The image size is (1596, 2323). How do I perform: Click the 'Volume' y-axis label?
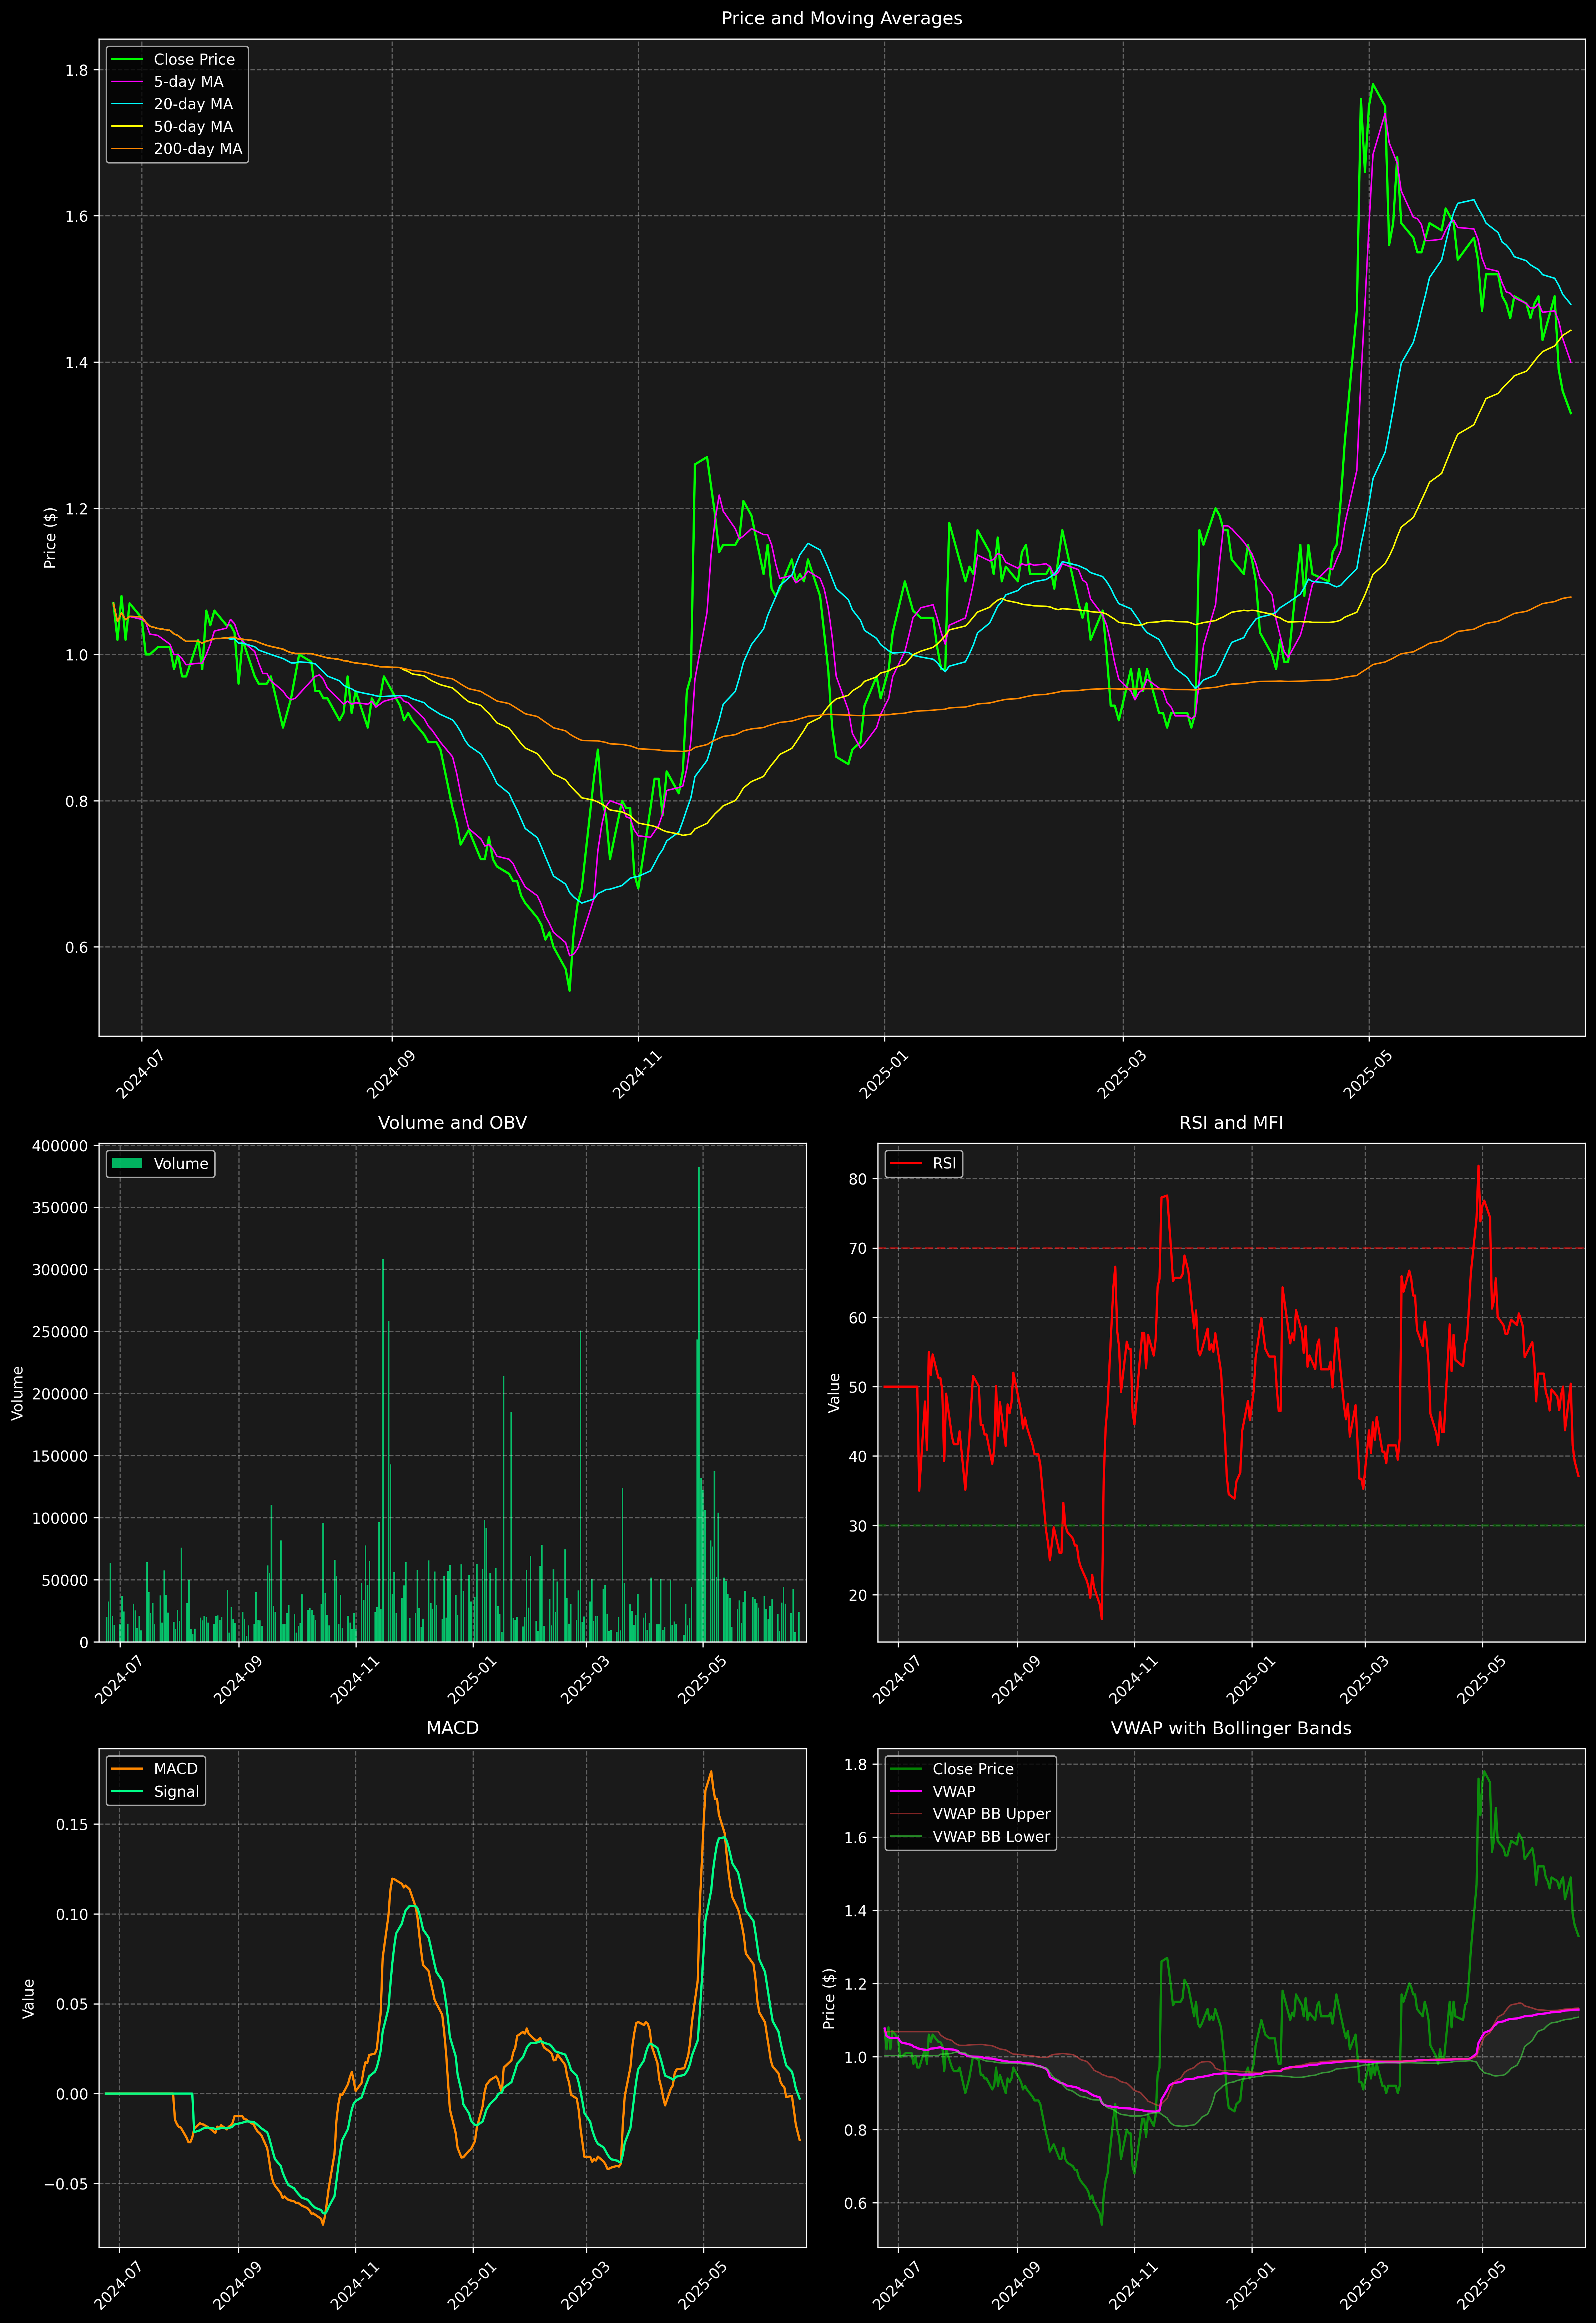pos(17,1393)
